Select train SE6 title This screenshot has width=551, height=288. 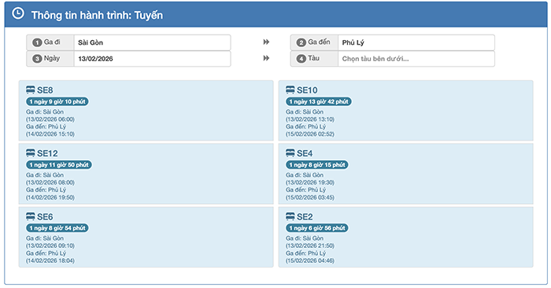click(x=45, y=217)
